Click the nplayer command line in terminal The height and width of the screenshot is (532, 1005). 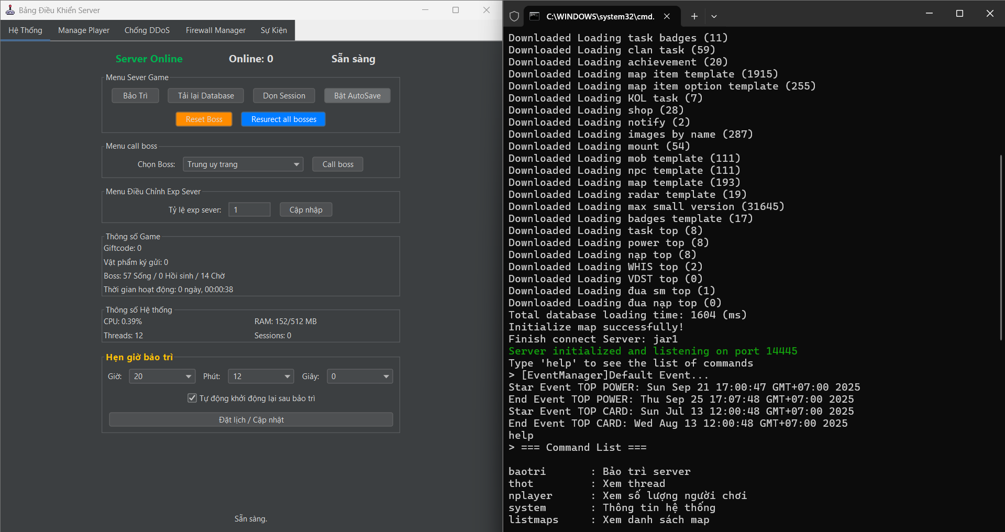pos(628,496)
